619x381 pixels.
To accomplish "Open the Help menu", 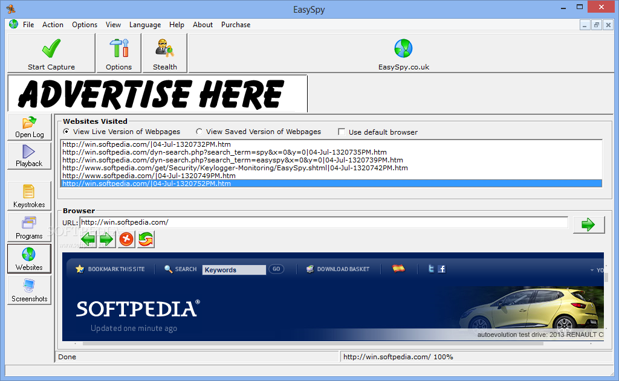I will tap(177, 24).
